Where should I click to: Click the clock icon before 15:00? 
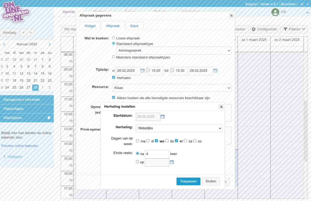149,70
